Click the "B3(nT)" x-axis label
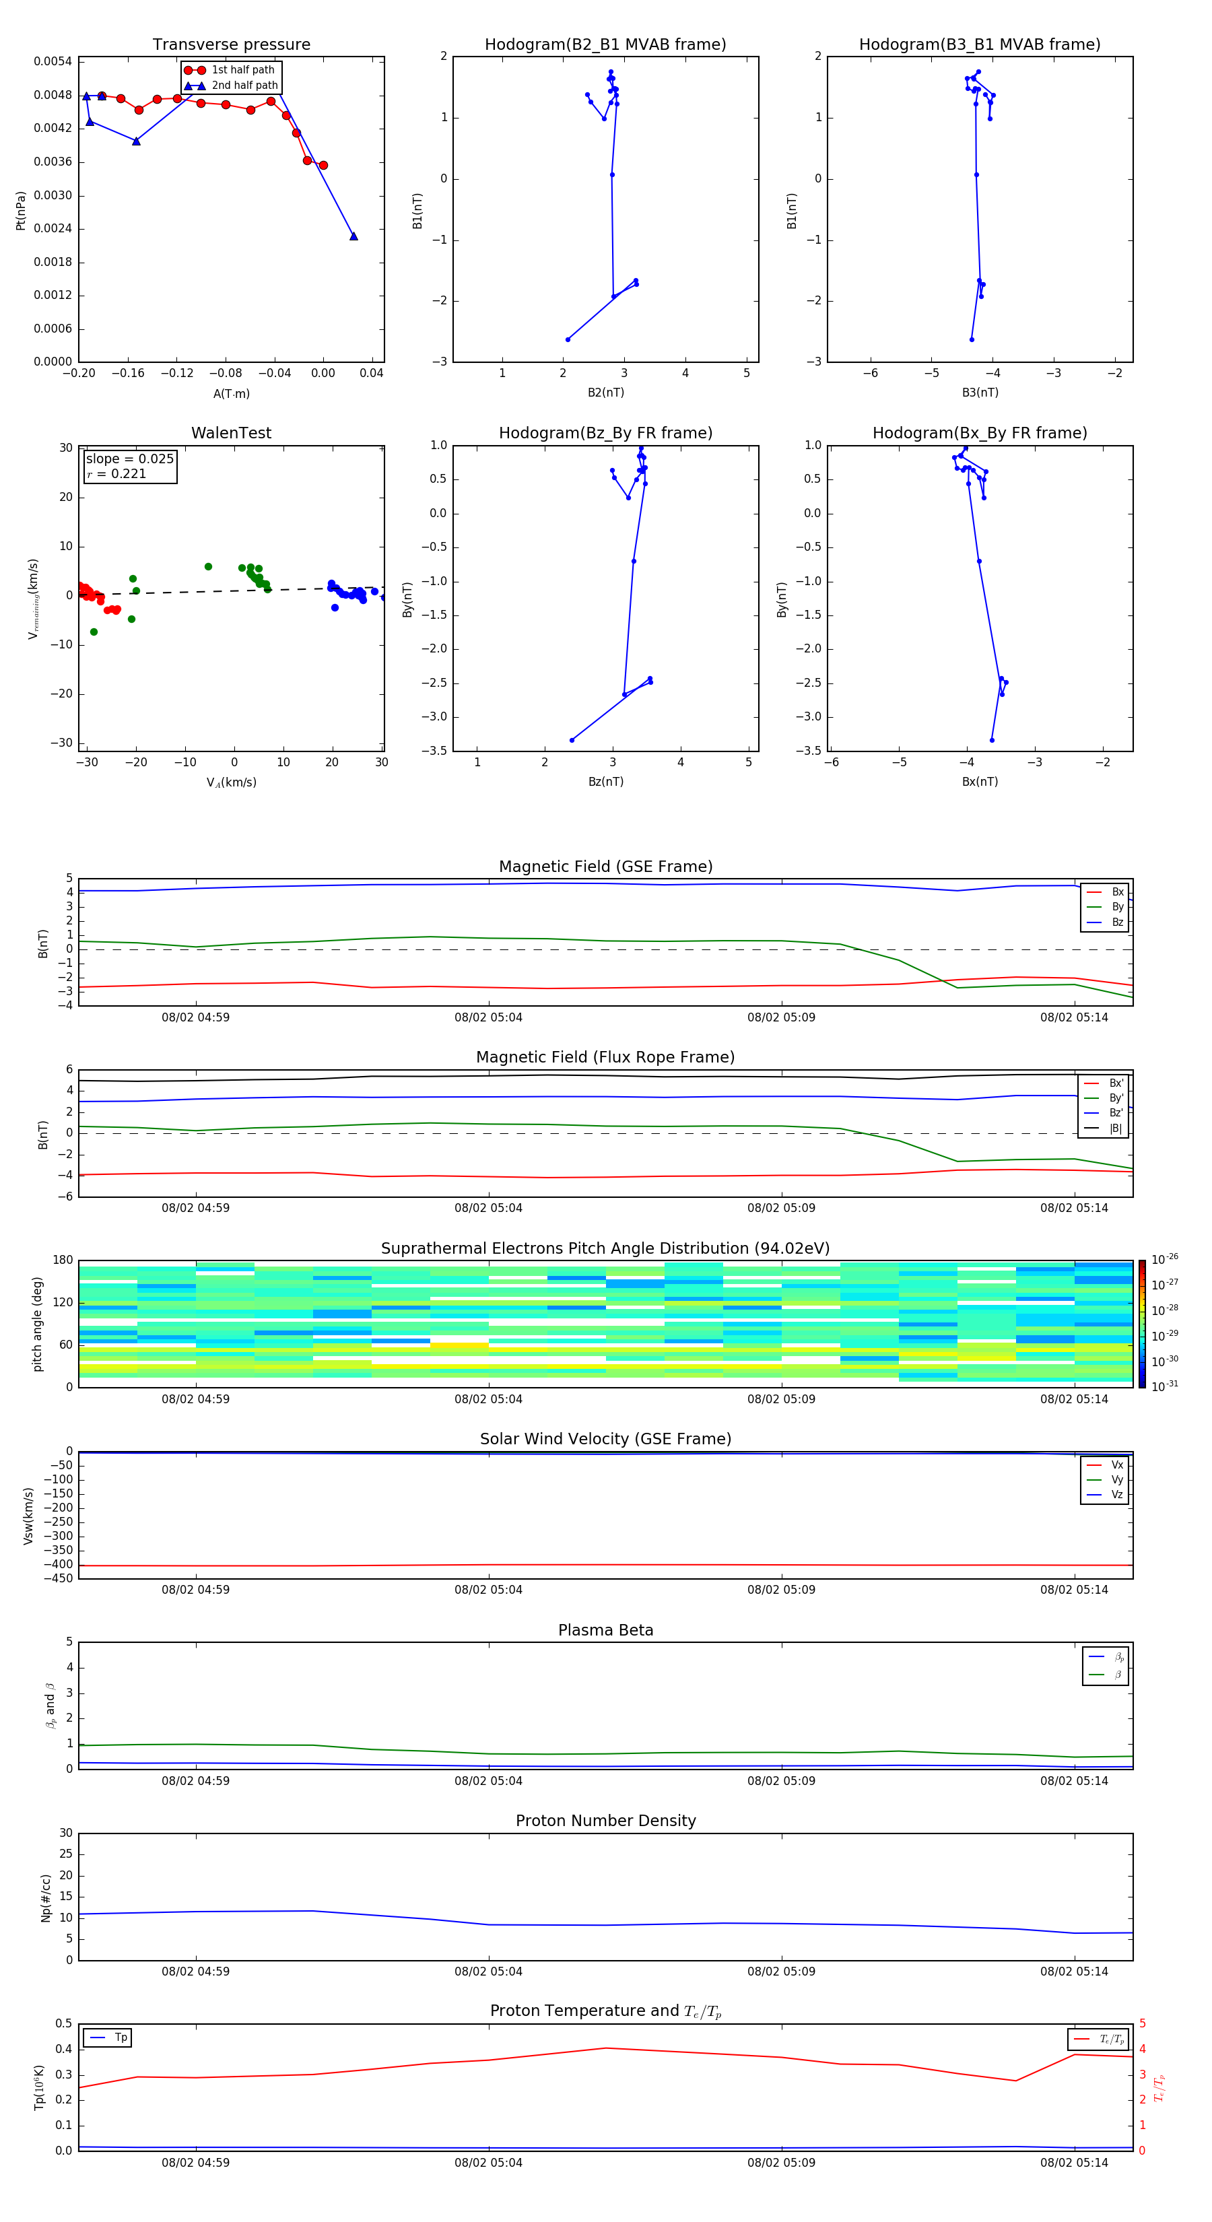The width and height of the screenshot is (1212, 2222). pos(980,393)
